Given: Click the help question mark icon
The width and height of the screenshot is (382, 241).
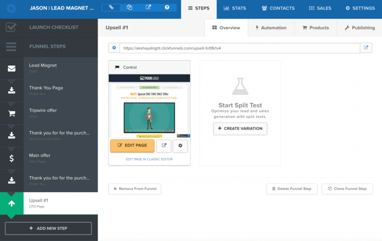Looking at the screenshot, I should pos(167,8).
